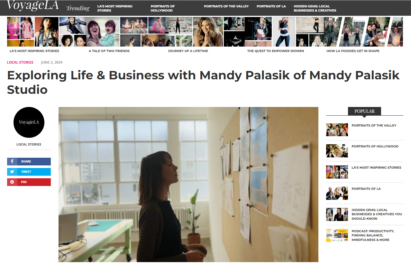Click Portraits of the Valley popular thumbnail
This screenshot has height=265, width=411.
337,130
